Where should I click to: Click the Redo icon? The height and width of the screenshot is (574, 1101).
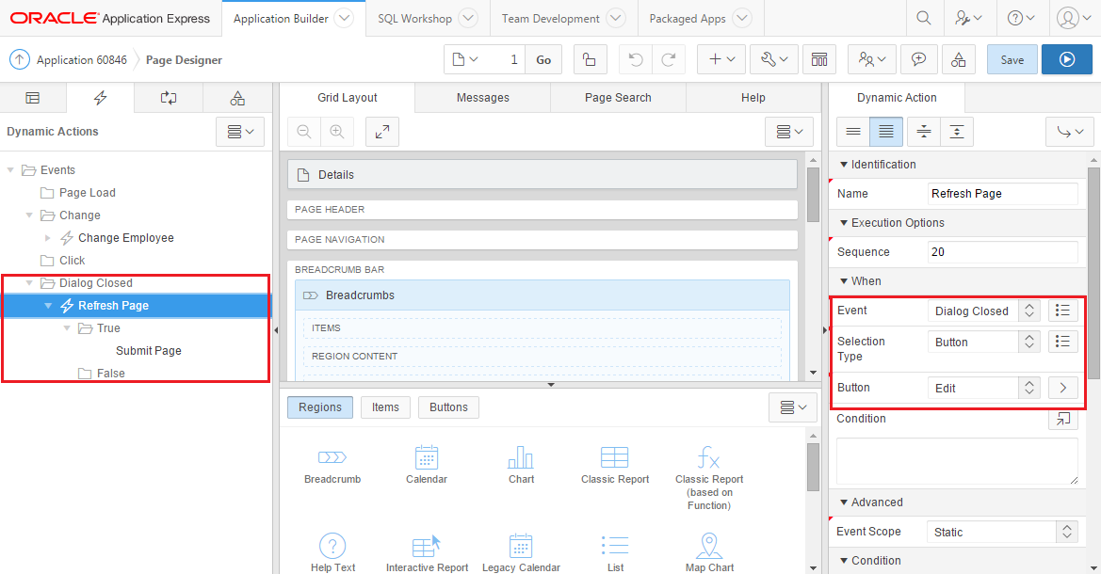(669, 58)
